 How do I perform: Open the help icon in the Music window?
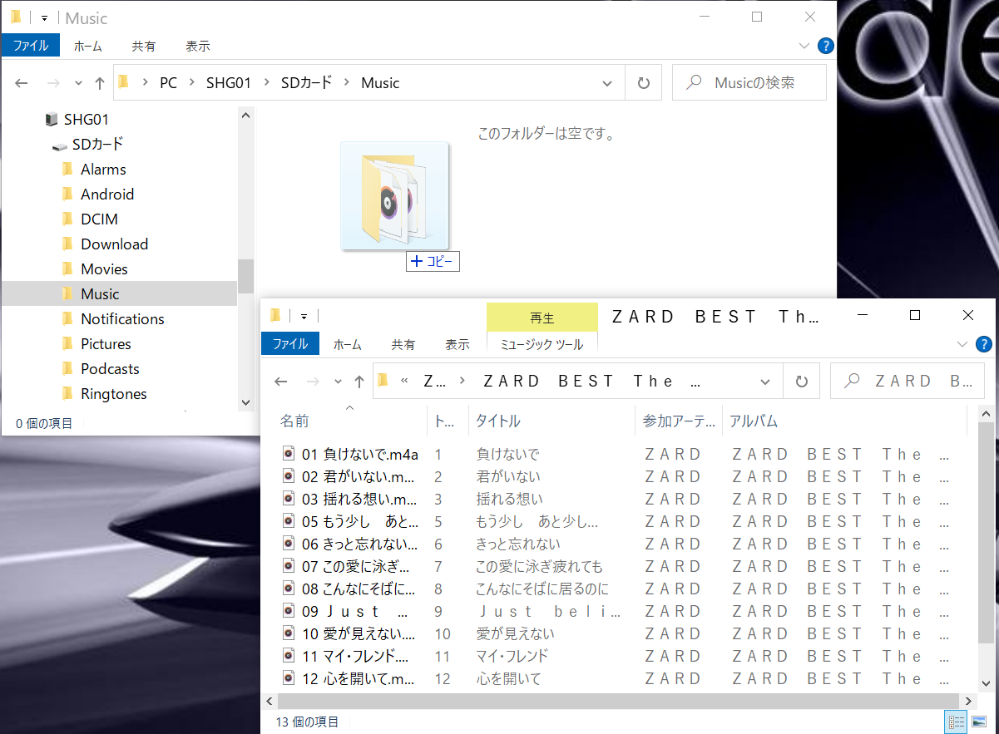click(825, 46)
